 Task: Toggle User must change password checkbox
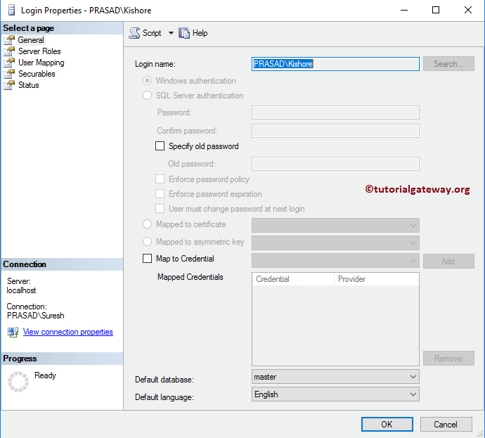(x=160, y=209)
